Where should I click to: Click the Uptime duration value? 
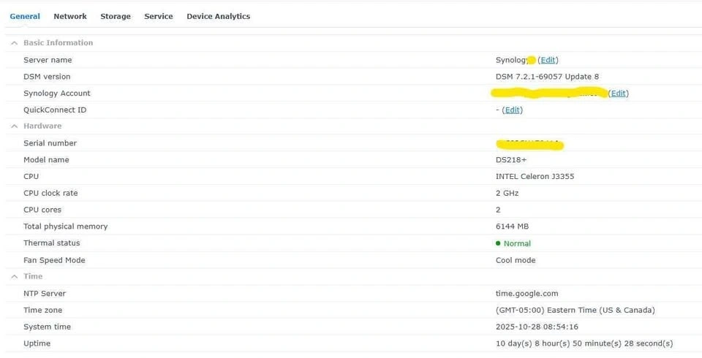click(584, 343)
